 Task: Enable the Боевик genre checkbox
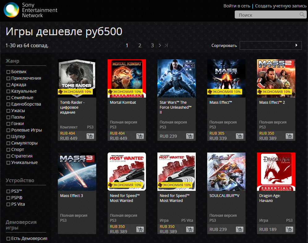(8, 72)
